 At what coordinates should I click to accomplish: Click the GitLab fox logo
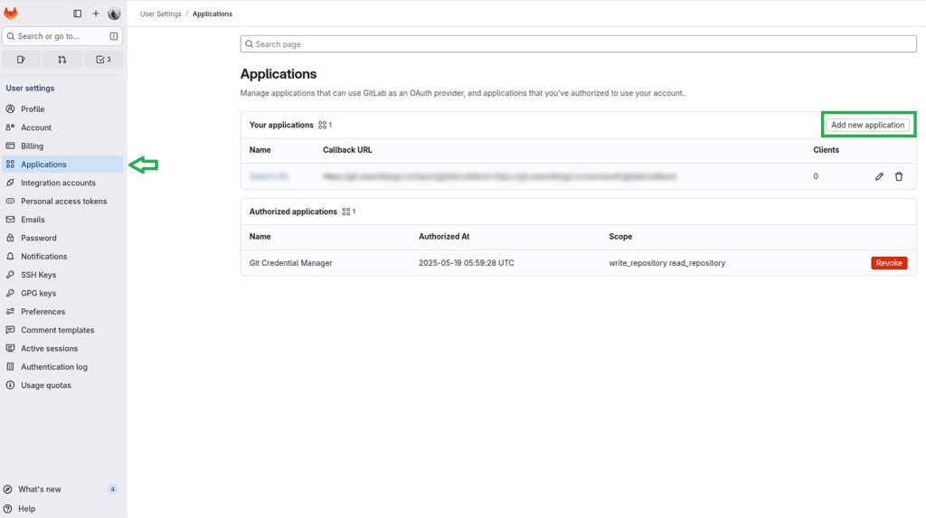11,14
